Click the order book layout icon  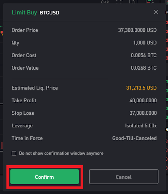tap(151, 2)
